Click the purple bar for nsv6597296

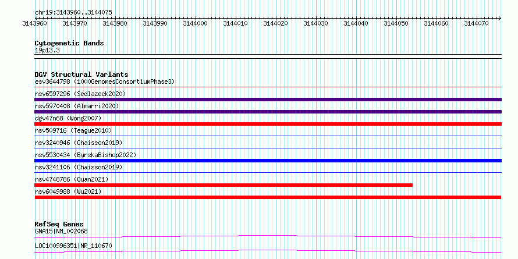268,100
